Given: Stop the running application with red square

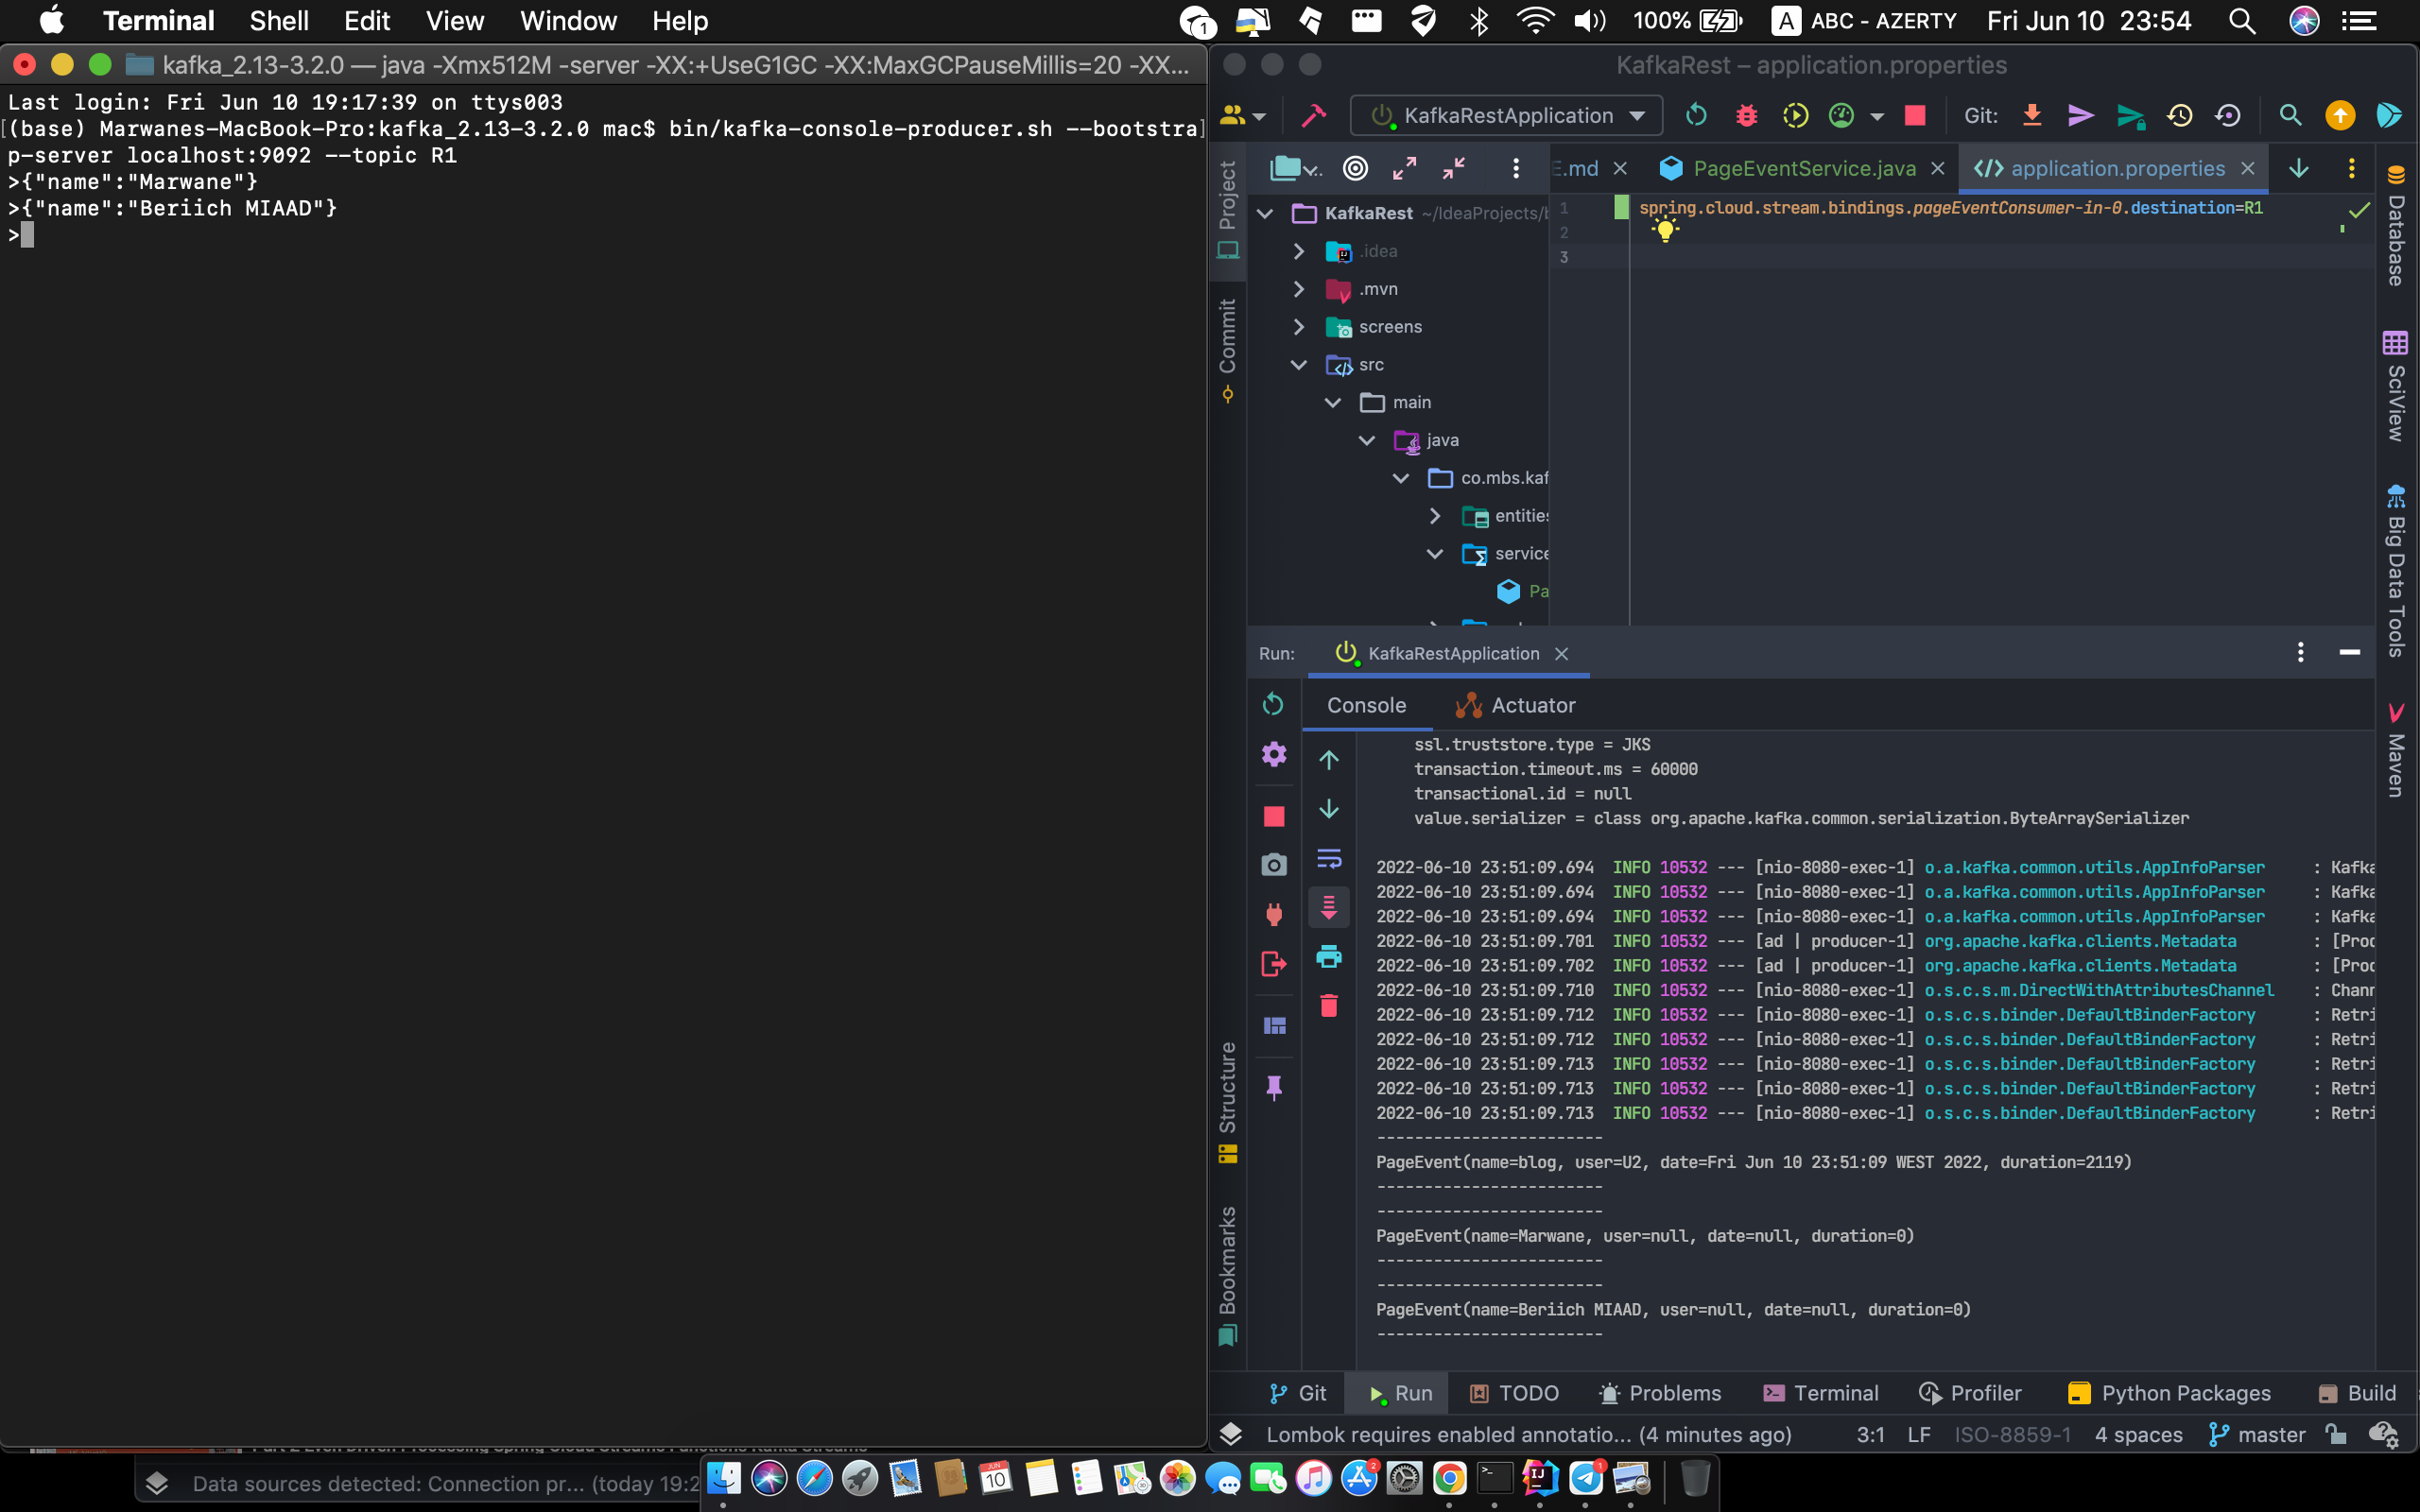Looking at the screenshot, I should 1914,116.
